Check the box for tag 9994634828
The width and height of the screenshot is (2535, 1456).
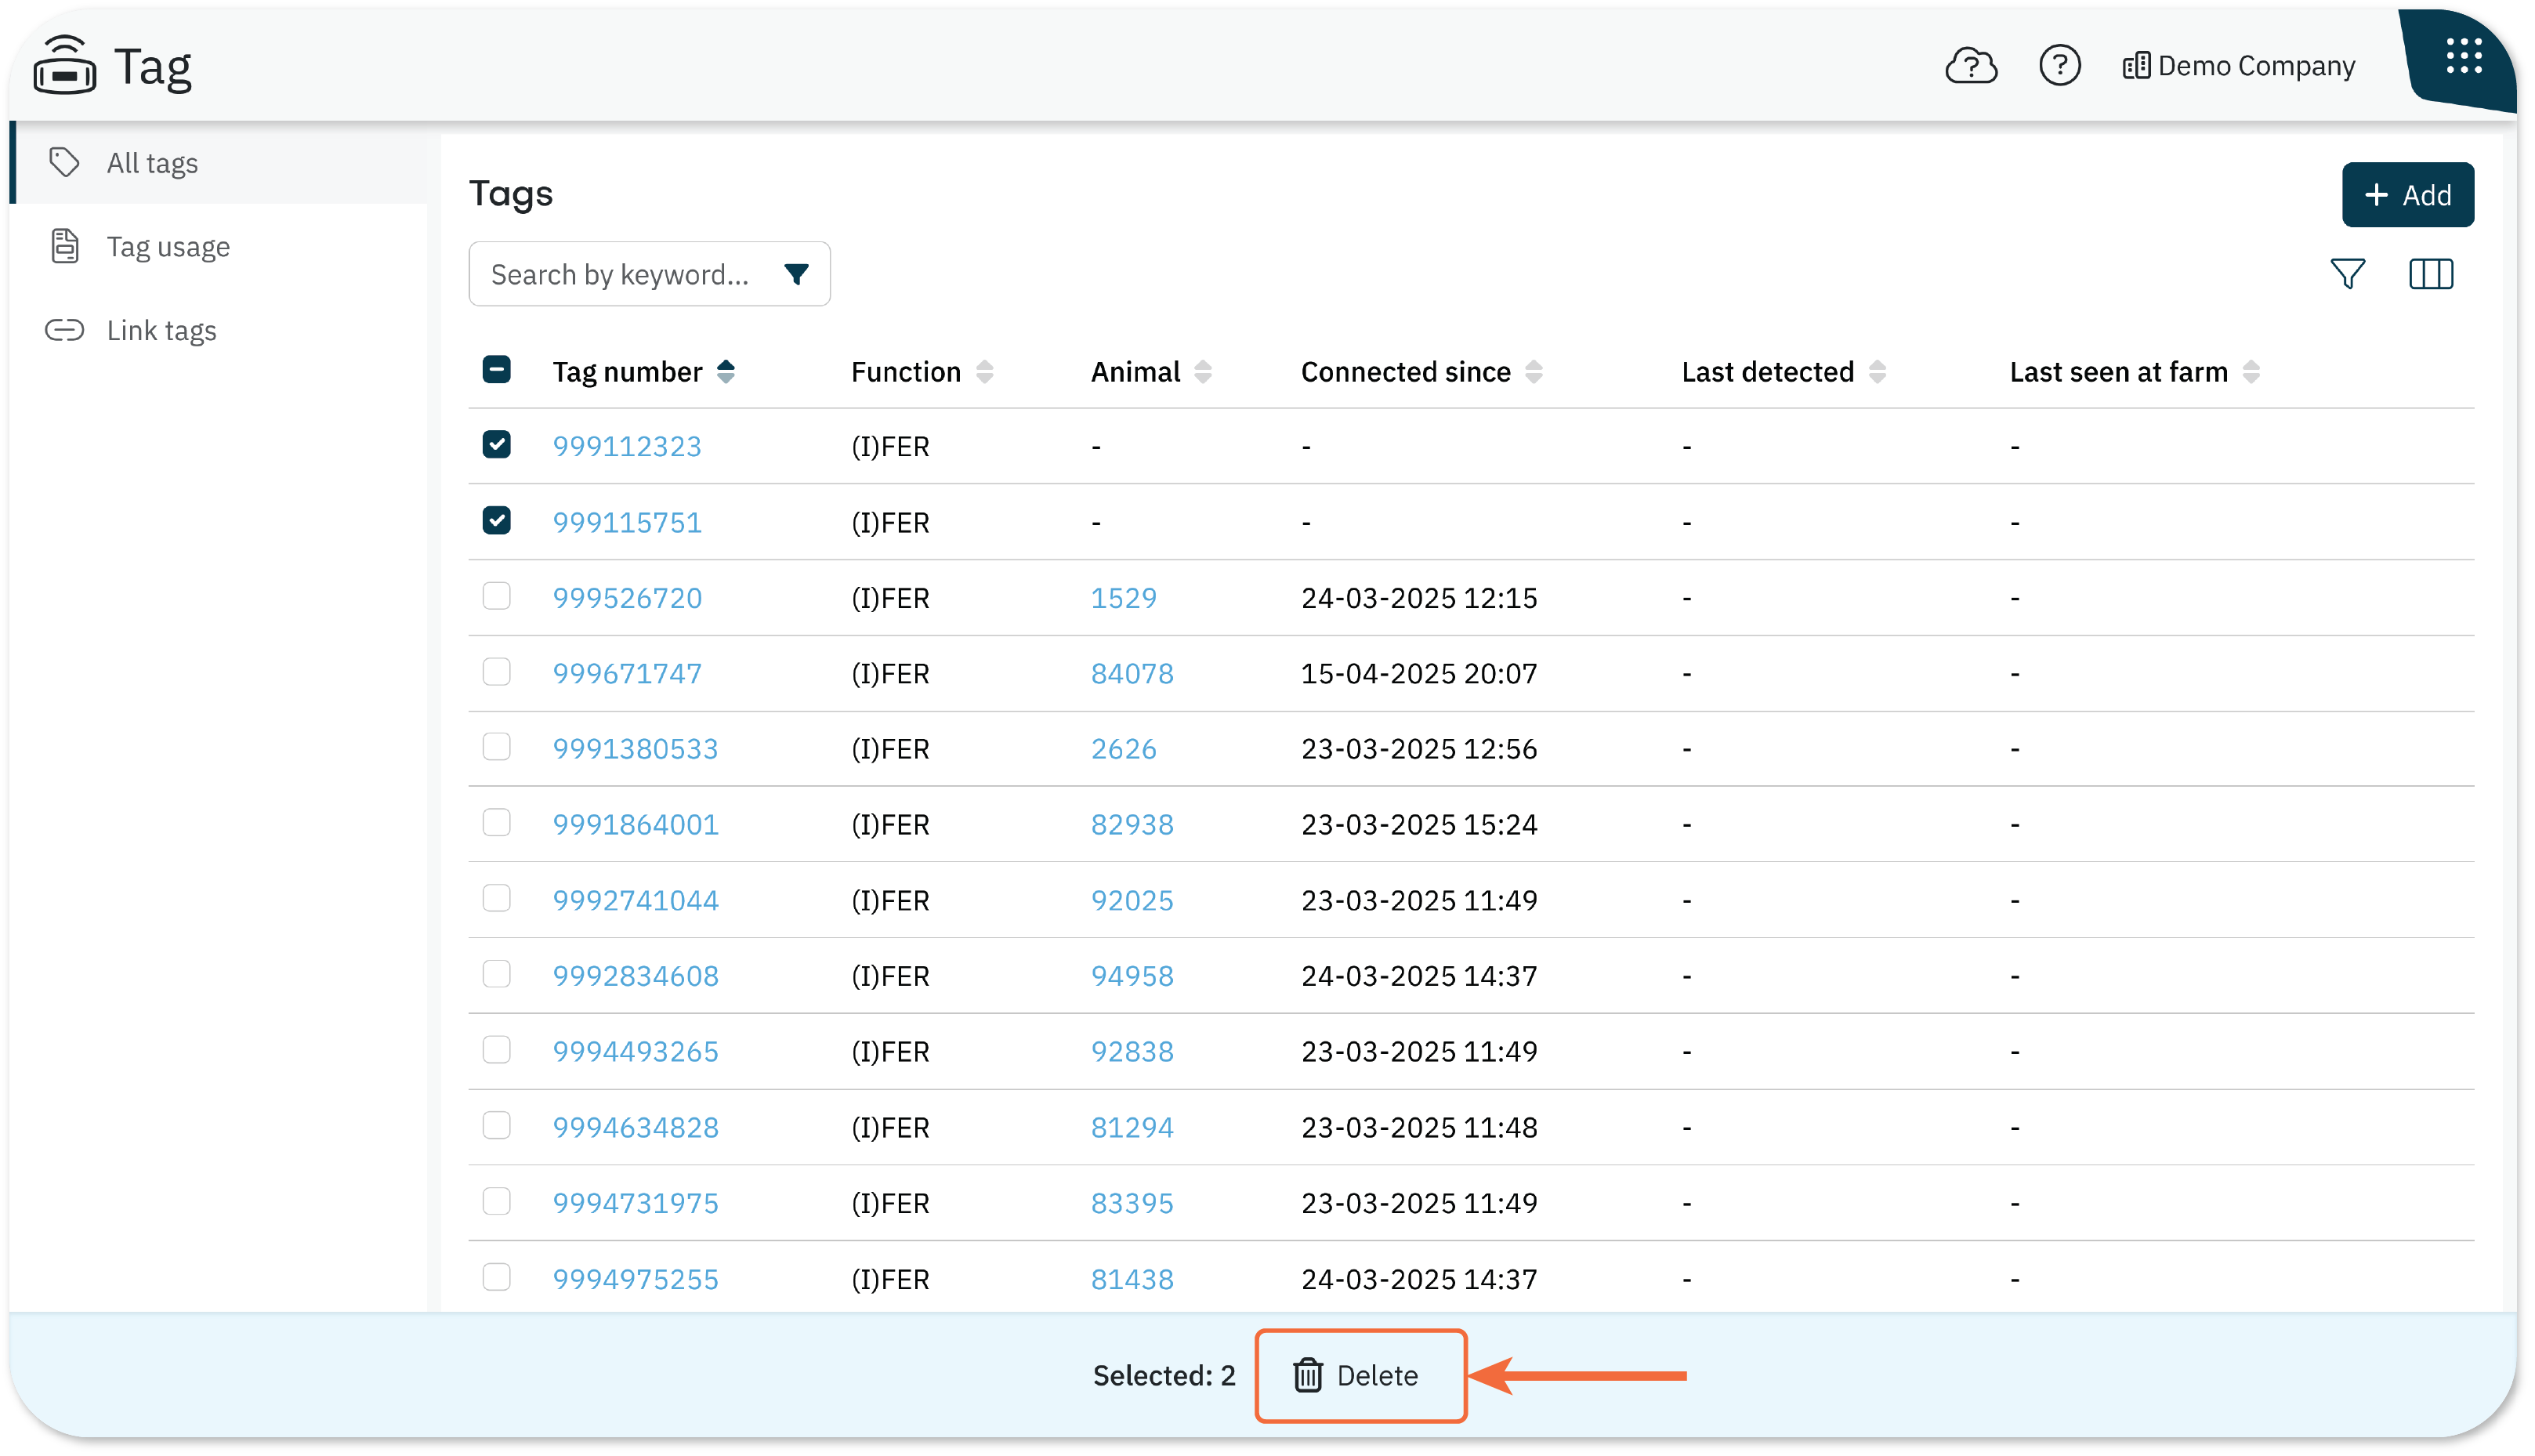pos(496,1126)
